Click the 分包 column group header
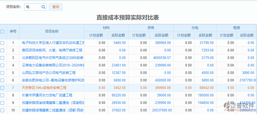Viewport: 257px width, 114px height. [195, 28]
